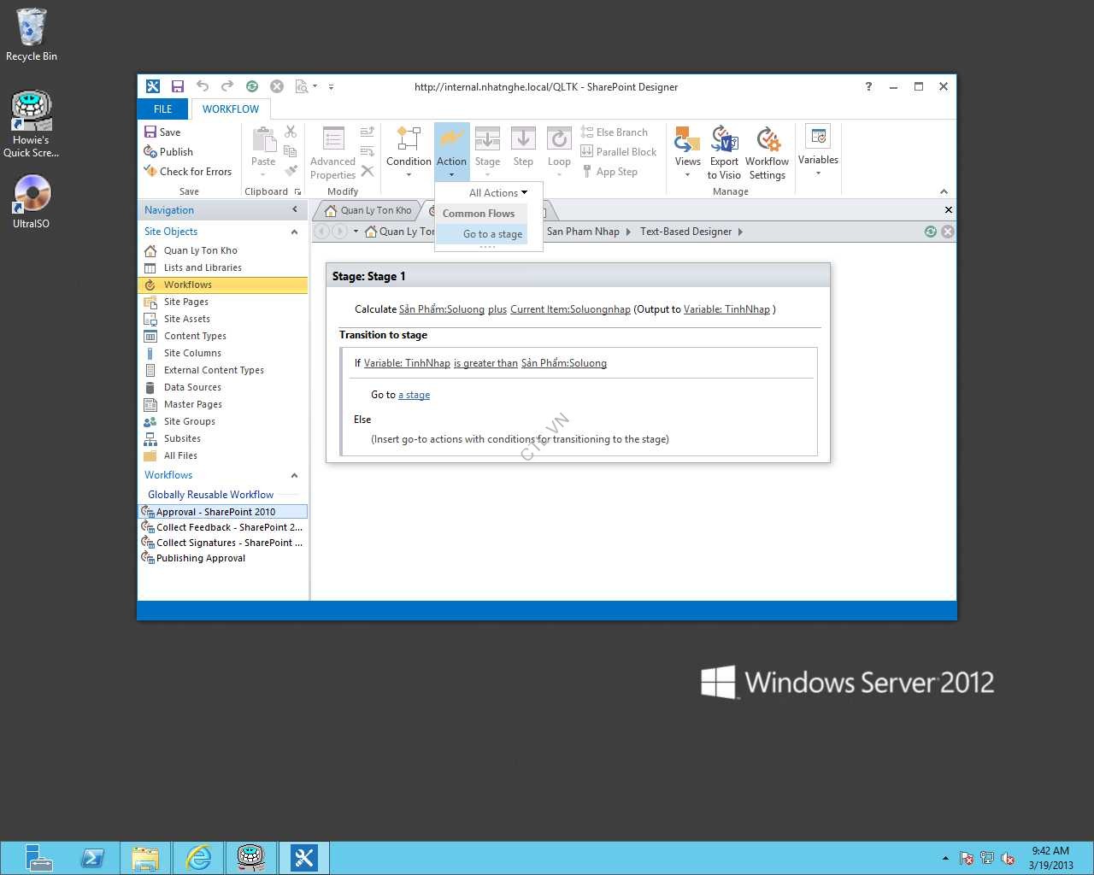The width and height of the screenshot is (1094, 875).
Task: Click the Undo icon in title bar
Action: (x=203, y=86)
